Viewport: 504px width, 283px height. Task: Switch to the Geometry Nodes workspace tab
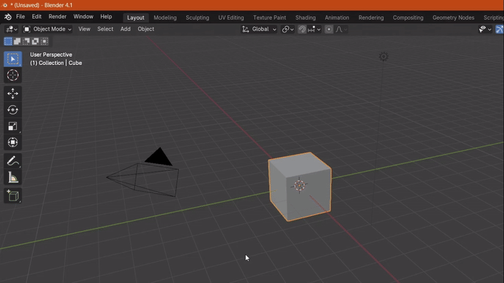tap(453, 18)
